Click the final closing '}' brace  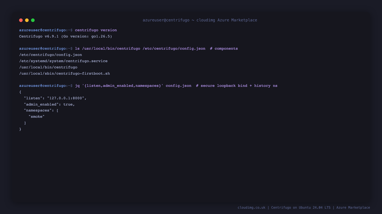pos(20,129)
